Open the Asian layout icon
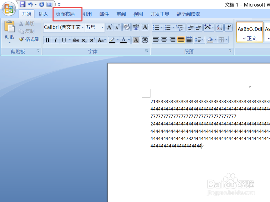Image resolution: width=270 pixels, height=202 pixels. (x=208, y=27)
